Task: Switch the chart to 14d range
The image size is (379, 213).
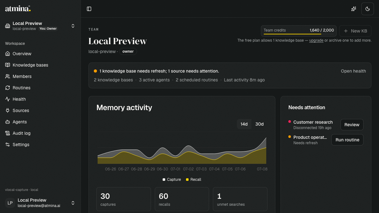Action: 244,124
